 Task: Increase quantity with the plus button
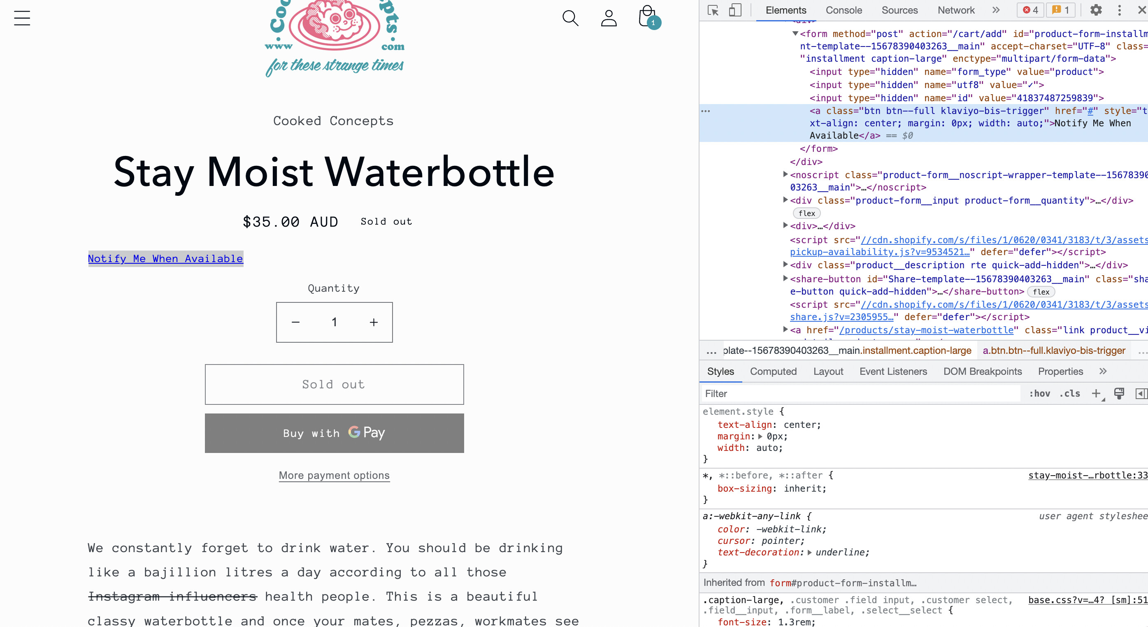[x=374, y=322]
